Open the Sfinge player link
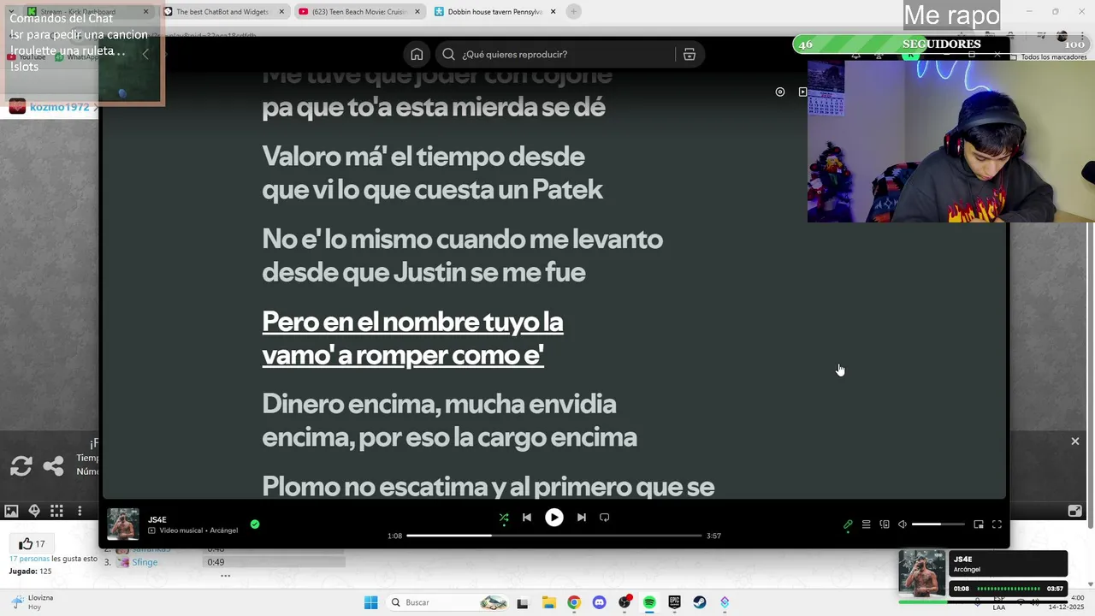Viewport: 1095px width, 616px height. (x=145, y=562)
